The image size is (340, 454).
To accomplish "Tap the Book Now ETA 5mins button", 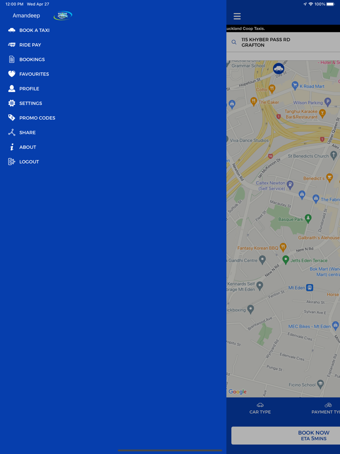I will [286, 435].
